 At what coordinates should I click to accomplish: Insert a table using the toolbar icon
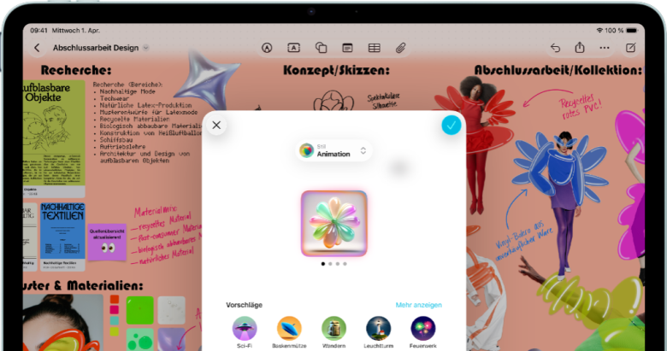[374, 48]
